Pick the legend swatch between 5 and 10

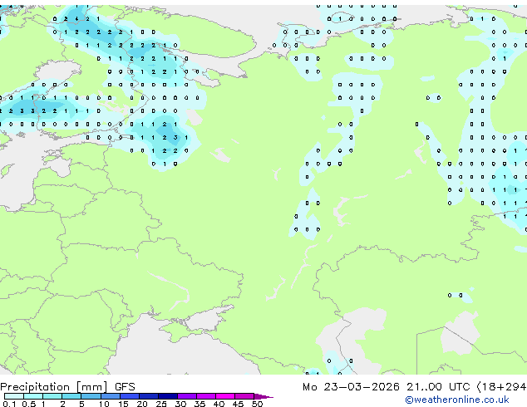(x=91, y=396)
